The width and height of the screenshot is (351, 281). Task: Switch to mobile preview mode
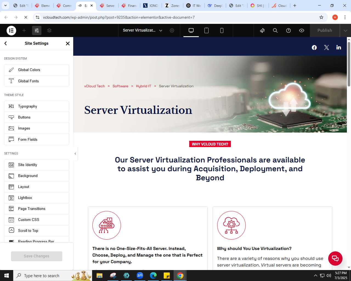[222, 30]
